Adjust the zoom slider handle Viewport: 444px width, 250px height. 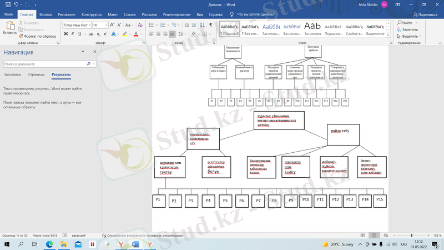[x=411, y=235]
